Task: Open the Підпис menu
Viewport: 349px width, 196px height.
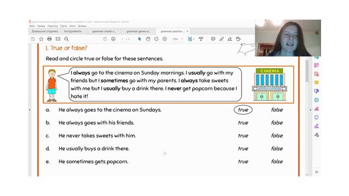Action: pyautogui.click(x=63, y=26)
